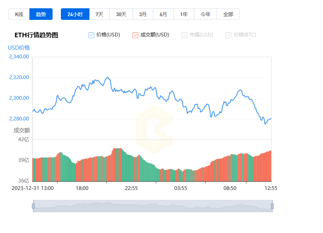Screen dimensions: 323x233
Task: Toggle 价格(USD) series checkbox
Action: pyautogui.click(x=92, y=35)
